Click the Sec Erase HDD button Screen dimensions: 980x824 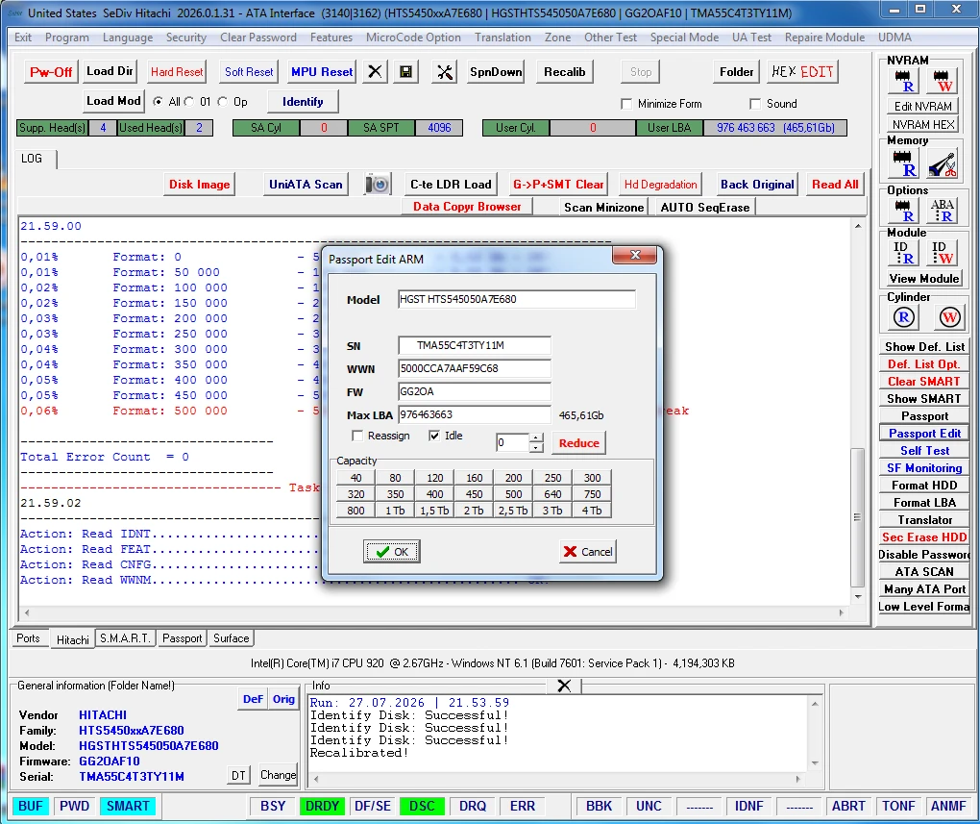click(x=923, y=537)
